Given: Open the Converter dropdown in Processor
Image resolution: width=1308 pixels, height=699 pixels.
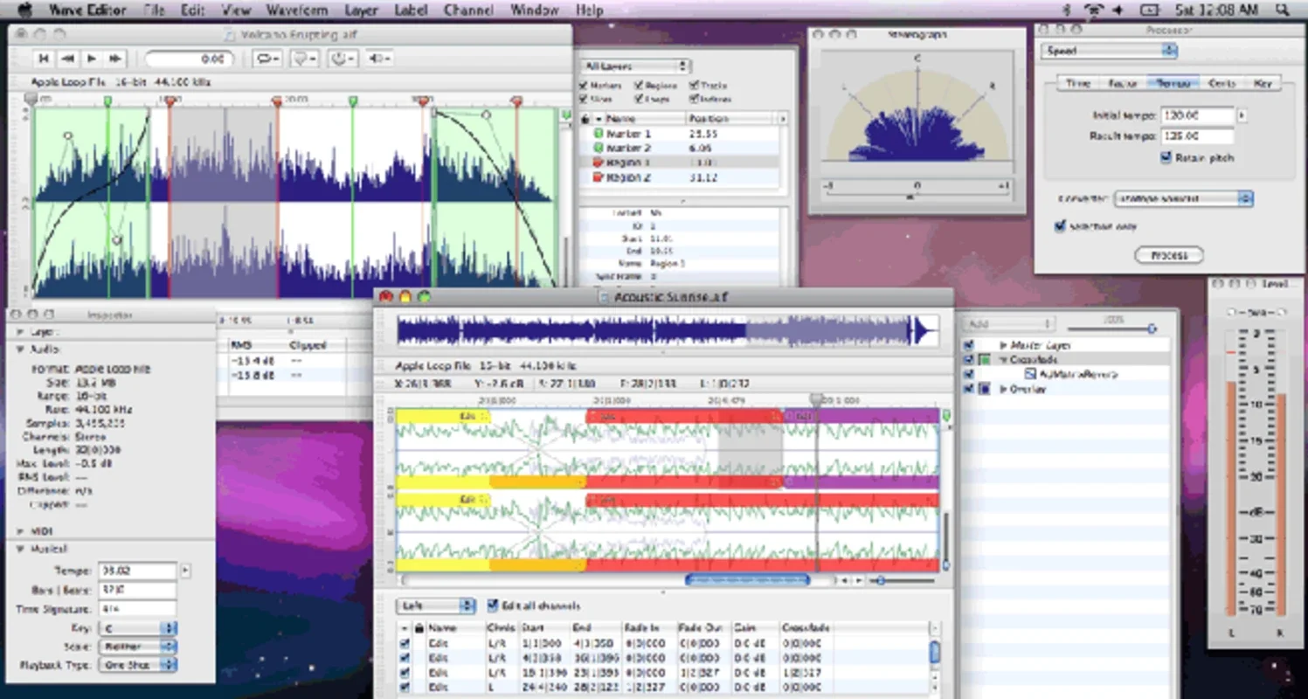Looking at the screenshot, I should [1184, 199].
